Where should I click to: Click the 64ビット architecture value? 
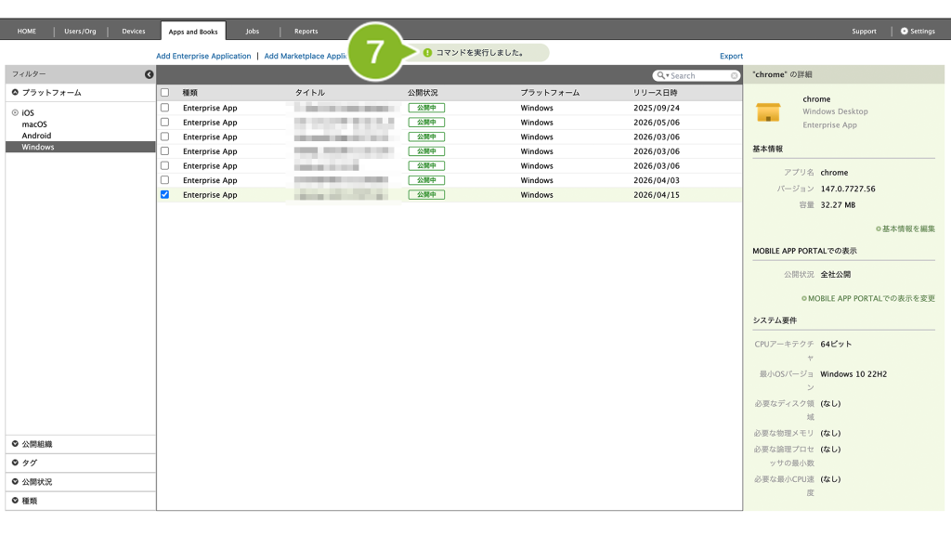click(x=836, y=344)
